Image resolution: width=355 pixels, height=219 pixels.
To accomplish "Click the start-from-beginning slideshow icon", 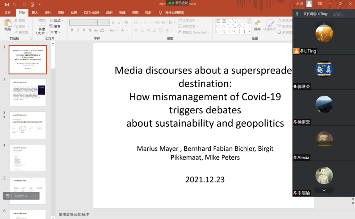I will (32, 4).
